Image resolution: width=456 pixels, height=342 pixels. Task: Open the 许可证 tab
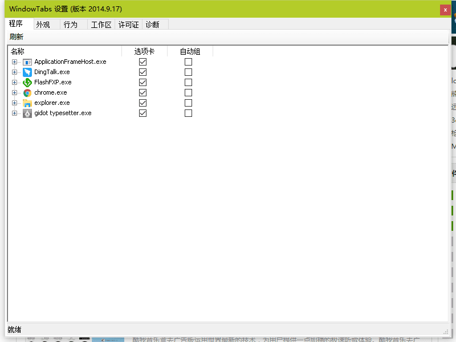click(128, 25)
